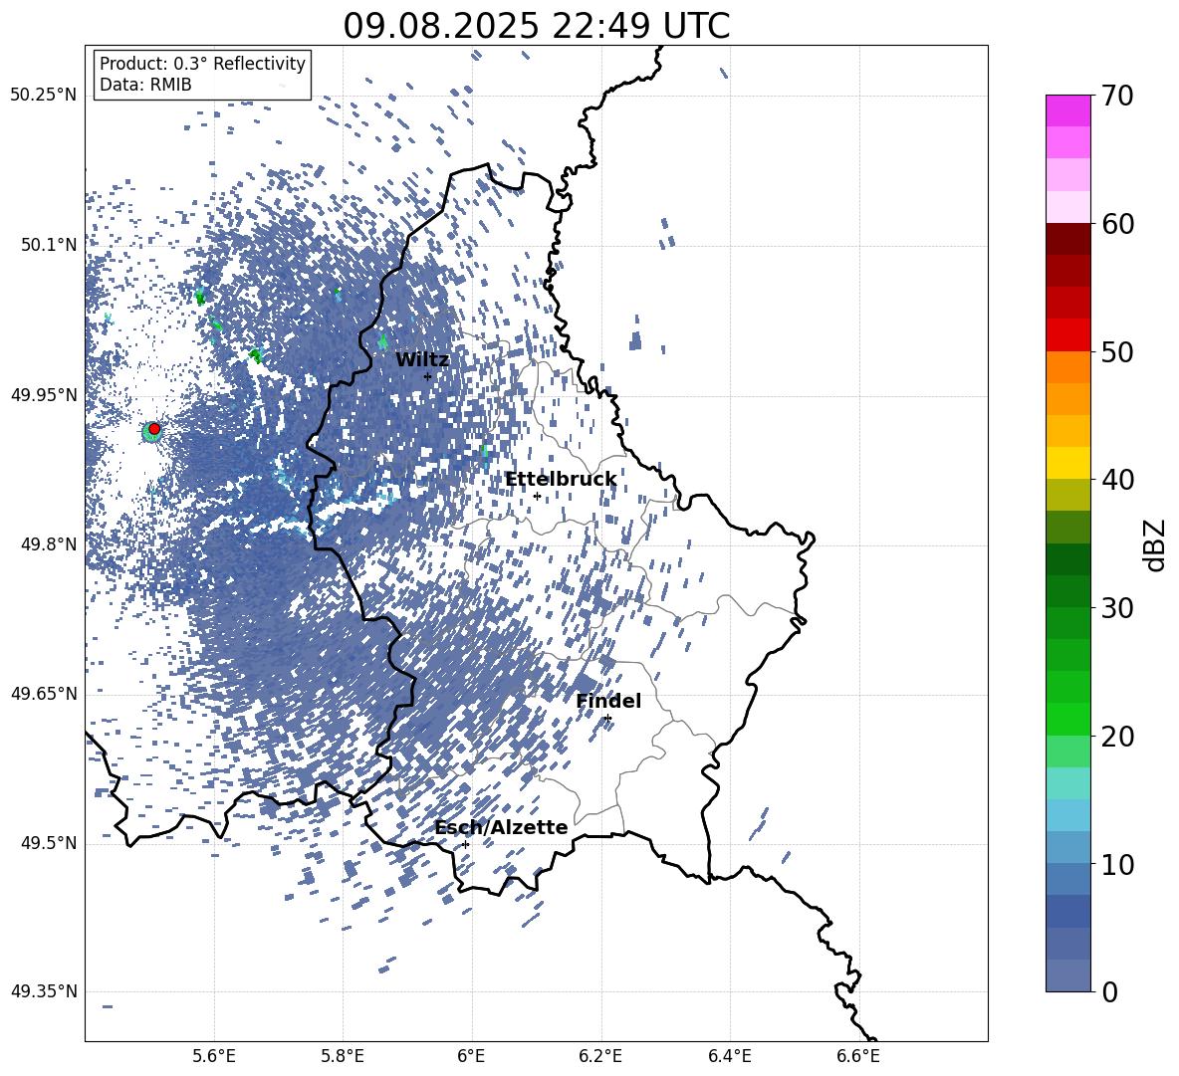Click the Esch/Alzette city label
Viewport: 1179px width, 1076px height.
(x=501, y=827)
